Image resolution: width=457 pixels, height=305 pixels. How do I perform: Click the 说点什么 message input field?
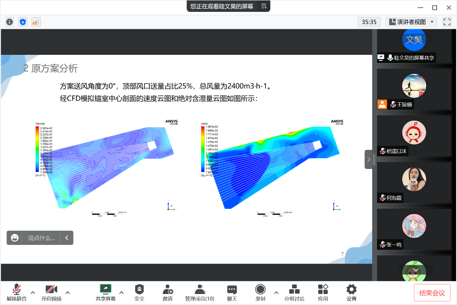[41, 238]
